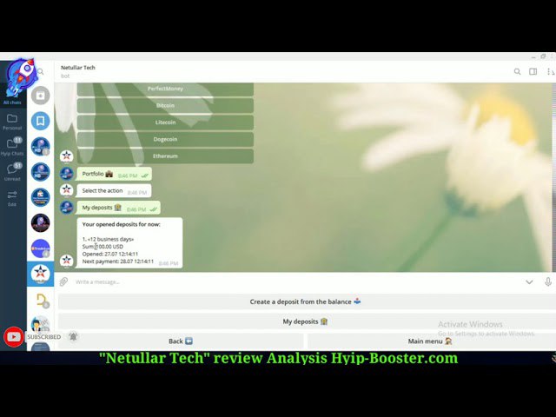Open the All chats folder
Viewport: 556px width, 417px height.
12,94
